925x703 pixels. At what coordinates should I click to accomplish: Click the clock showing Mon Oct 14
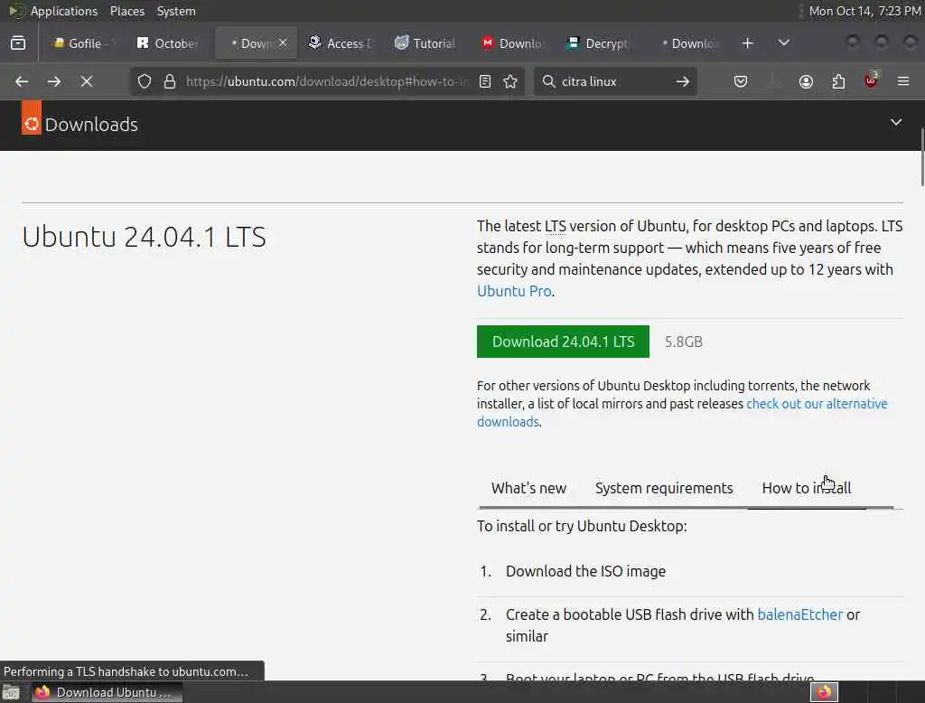point(864,11)
